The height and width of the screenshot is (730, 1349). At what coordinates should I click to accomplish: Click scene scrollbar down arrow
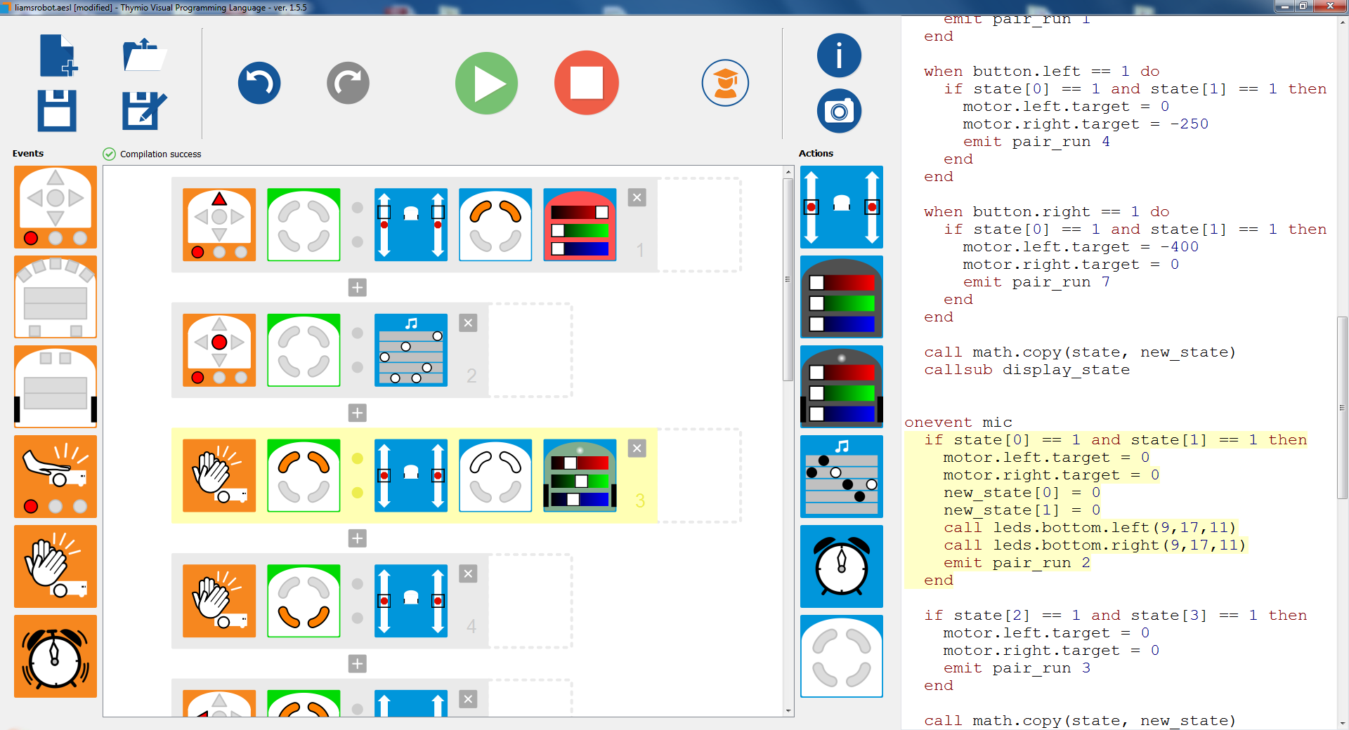click(x=788, y=710)
